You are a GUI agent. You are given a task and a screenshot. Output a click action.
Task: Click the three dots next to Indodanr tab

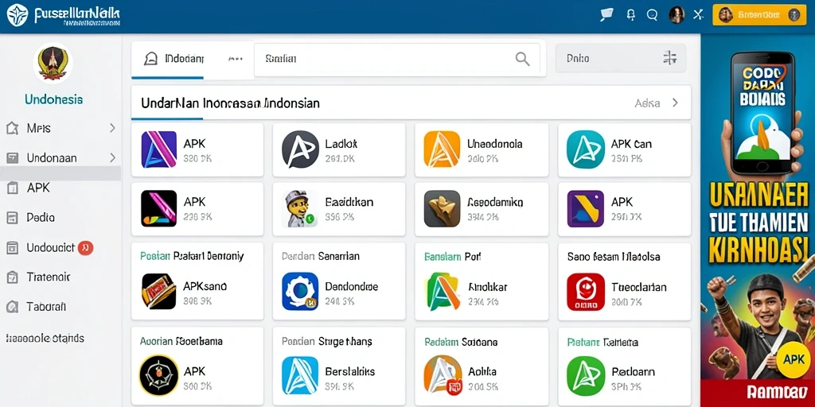point(236,59)
